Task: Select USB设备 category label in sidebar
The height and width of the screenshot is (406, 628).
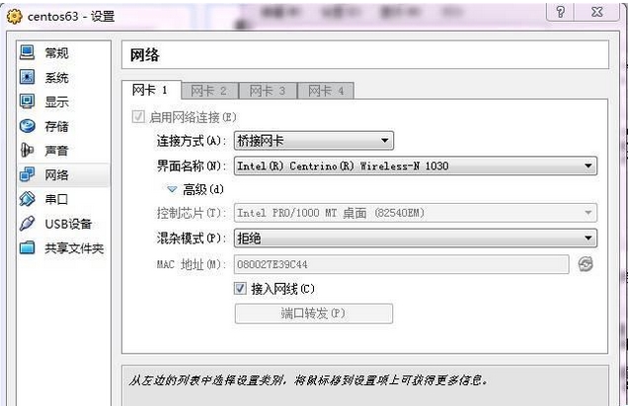Action: point(68,224)
